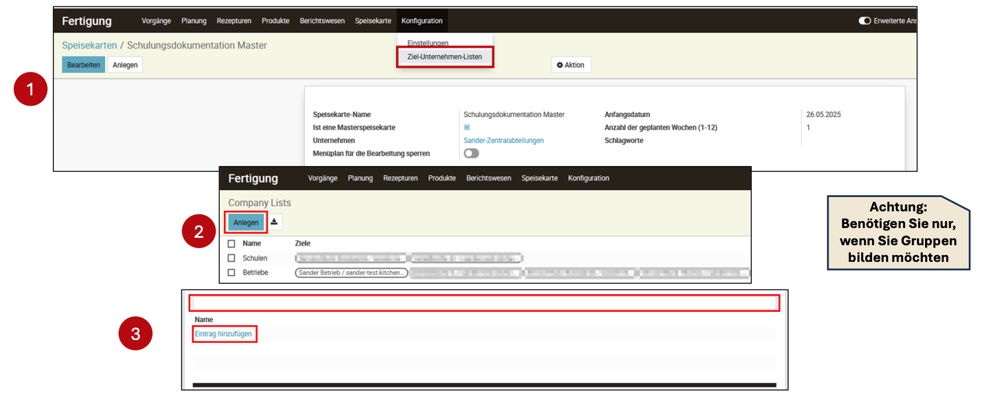This screenshot has height=394, width=1005.
Task: Open the Konfiguration menu in the top bar
Action: 422,21
